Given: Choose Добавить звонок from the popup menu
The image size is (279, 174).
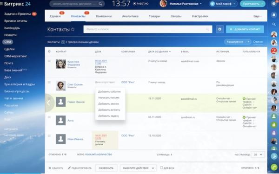Looking at the screenshot, I should pyautogui.click(x=108, y=103).
